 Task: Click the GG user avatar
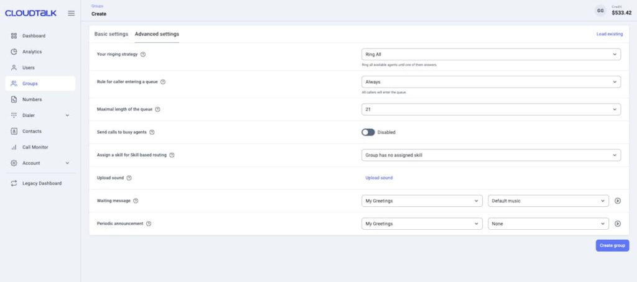click(x=600, y=11)
